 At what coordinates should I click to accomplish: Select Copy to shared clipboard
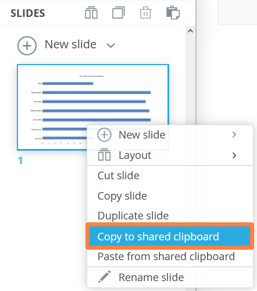(170, 236)
